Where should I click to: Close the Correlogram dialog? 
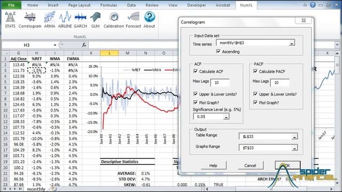304,20
